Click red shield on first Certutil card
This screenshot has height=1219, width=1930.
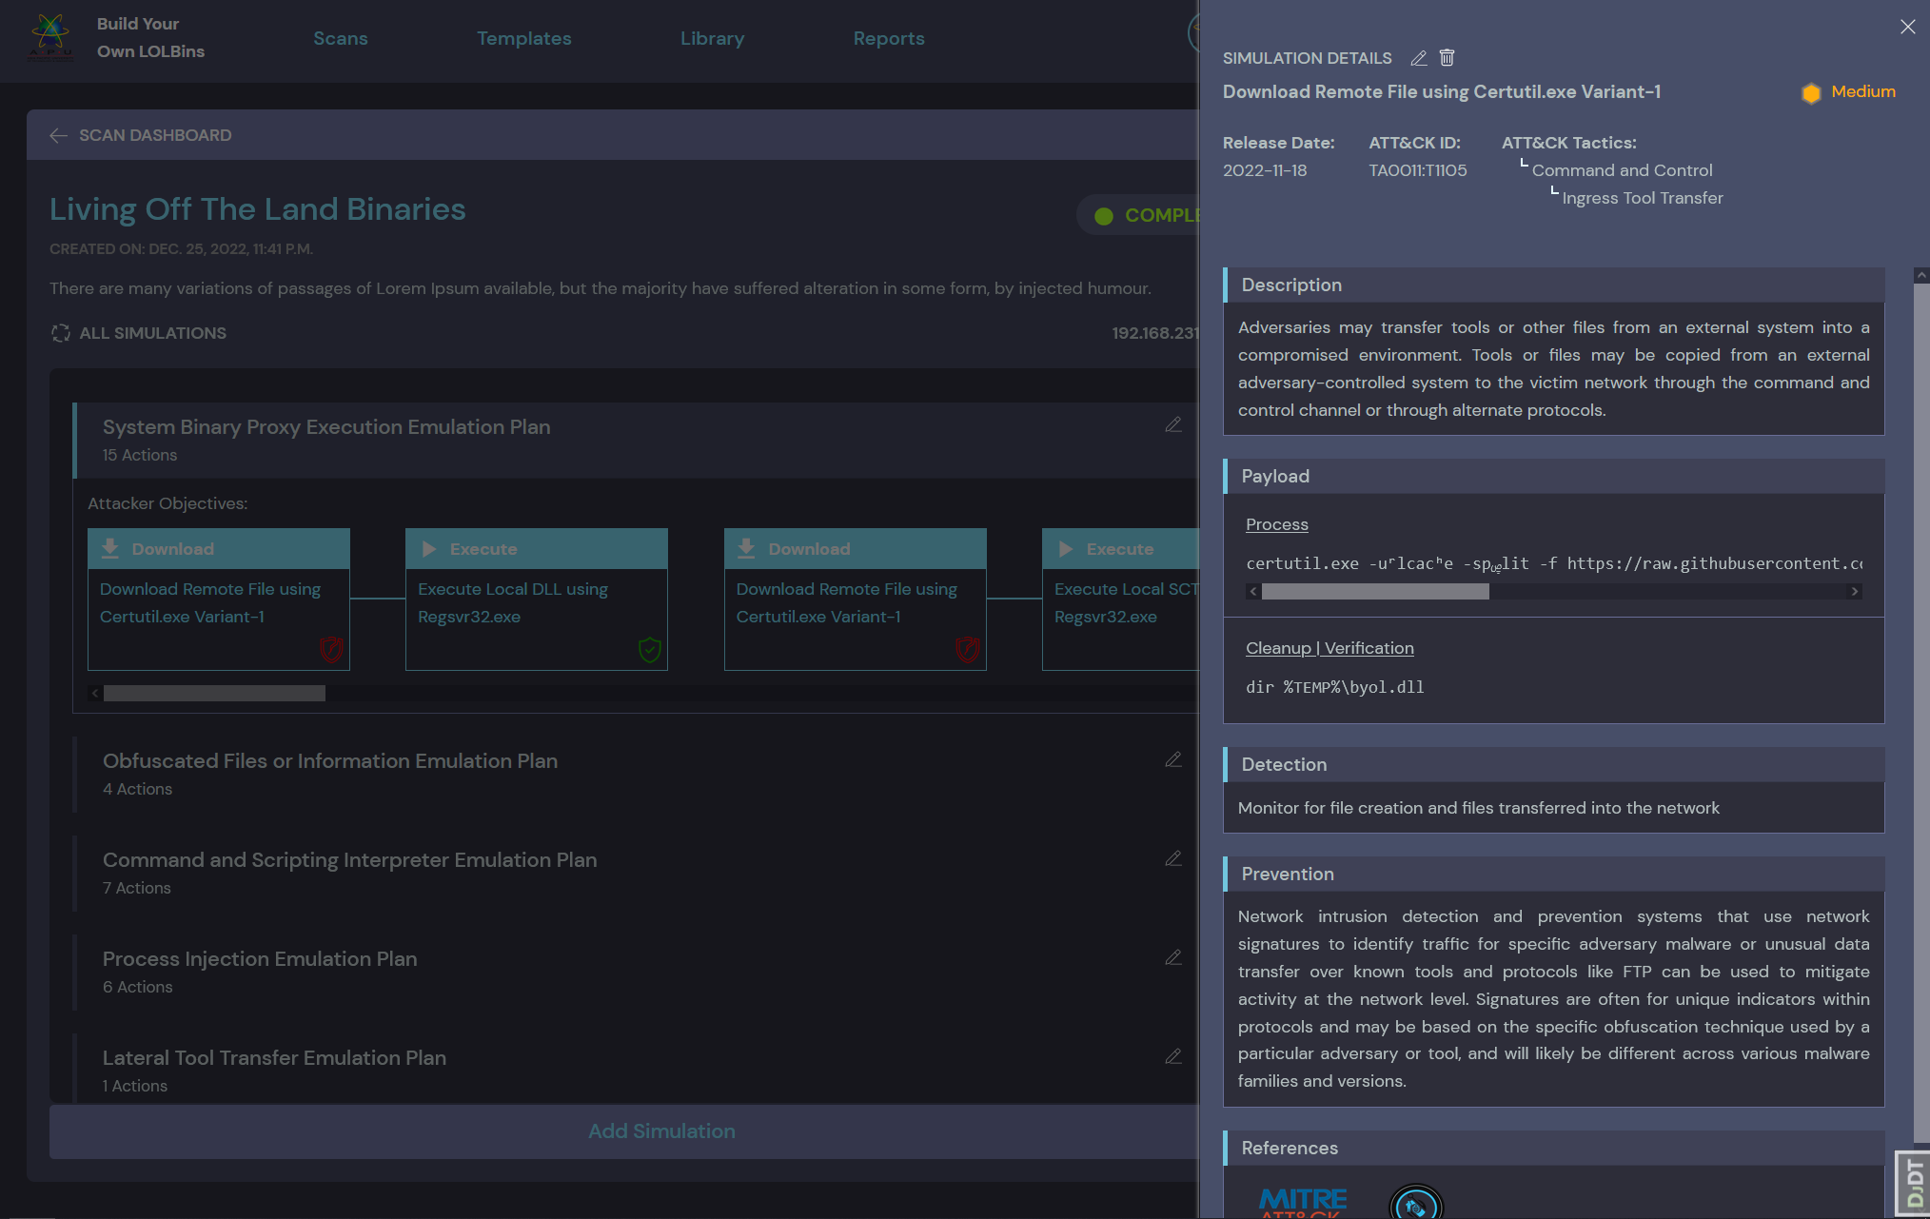(331, 650)
